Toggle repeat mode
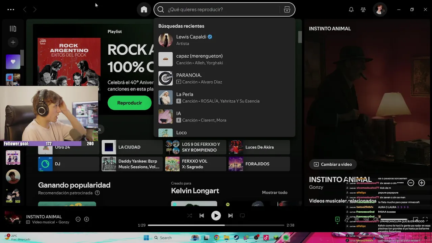432x243 pixels. 242,216
